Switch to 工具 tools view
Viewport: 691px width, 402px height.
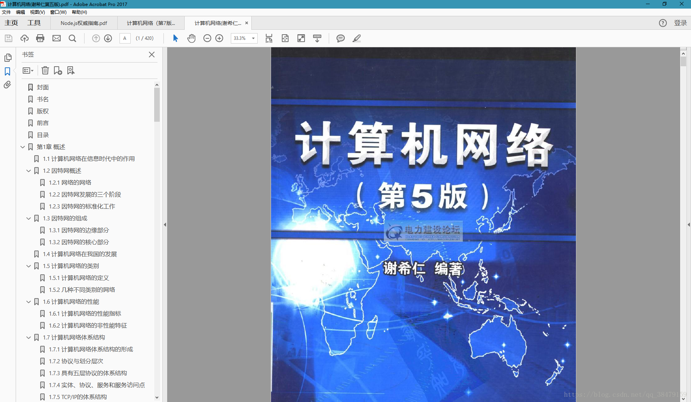click(x=34, y=23)
